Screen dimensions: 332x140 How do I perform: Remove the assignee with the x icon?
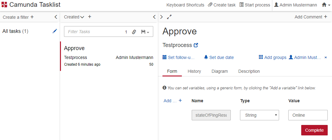[326, 57]
